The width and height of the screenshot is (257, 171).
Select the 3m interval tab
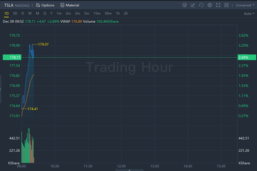point(77,13)
